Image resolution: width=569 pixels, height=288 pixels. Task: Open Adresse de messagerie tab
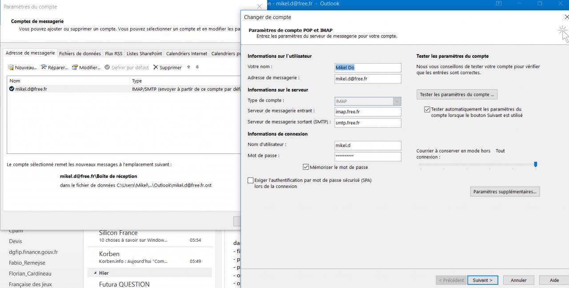coord(30,53)
